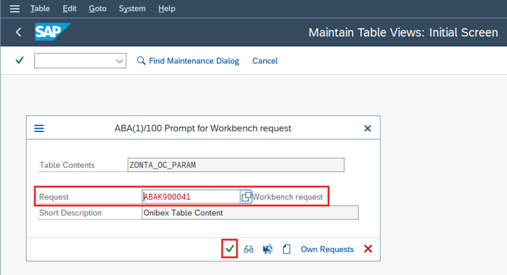The width and height of the screenshot is (507, 275).
Task: Click the Own Requests button
Action: tap(327, 249)
